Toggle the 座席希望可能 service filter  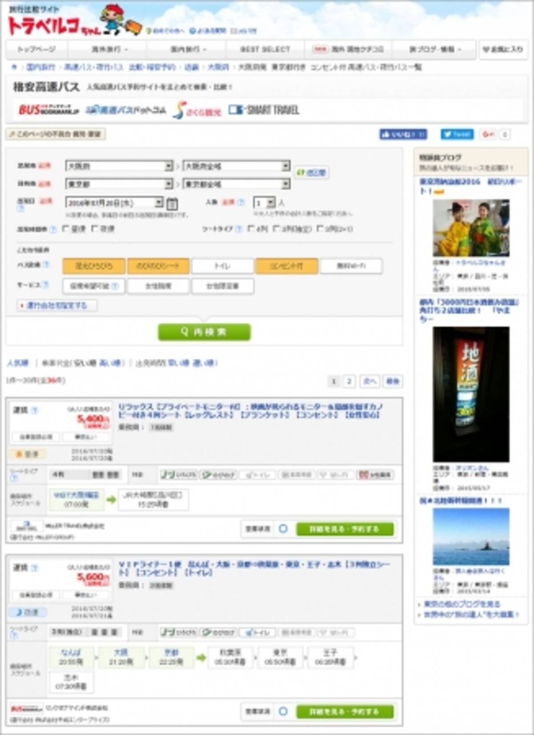94,286
